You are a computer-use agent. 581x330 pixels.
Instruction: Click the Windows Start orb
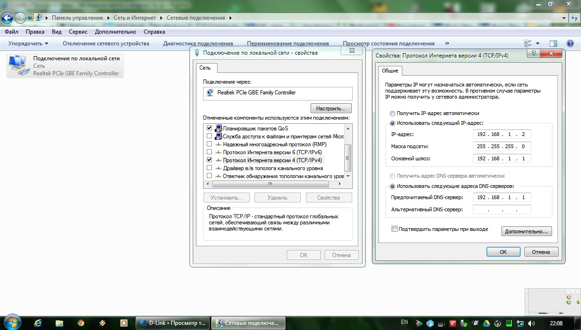pyautogui.click(x=12, y=323)
